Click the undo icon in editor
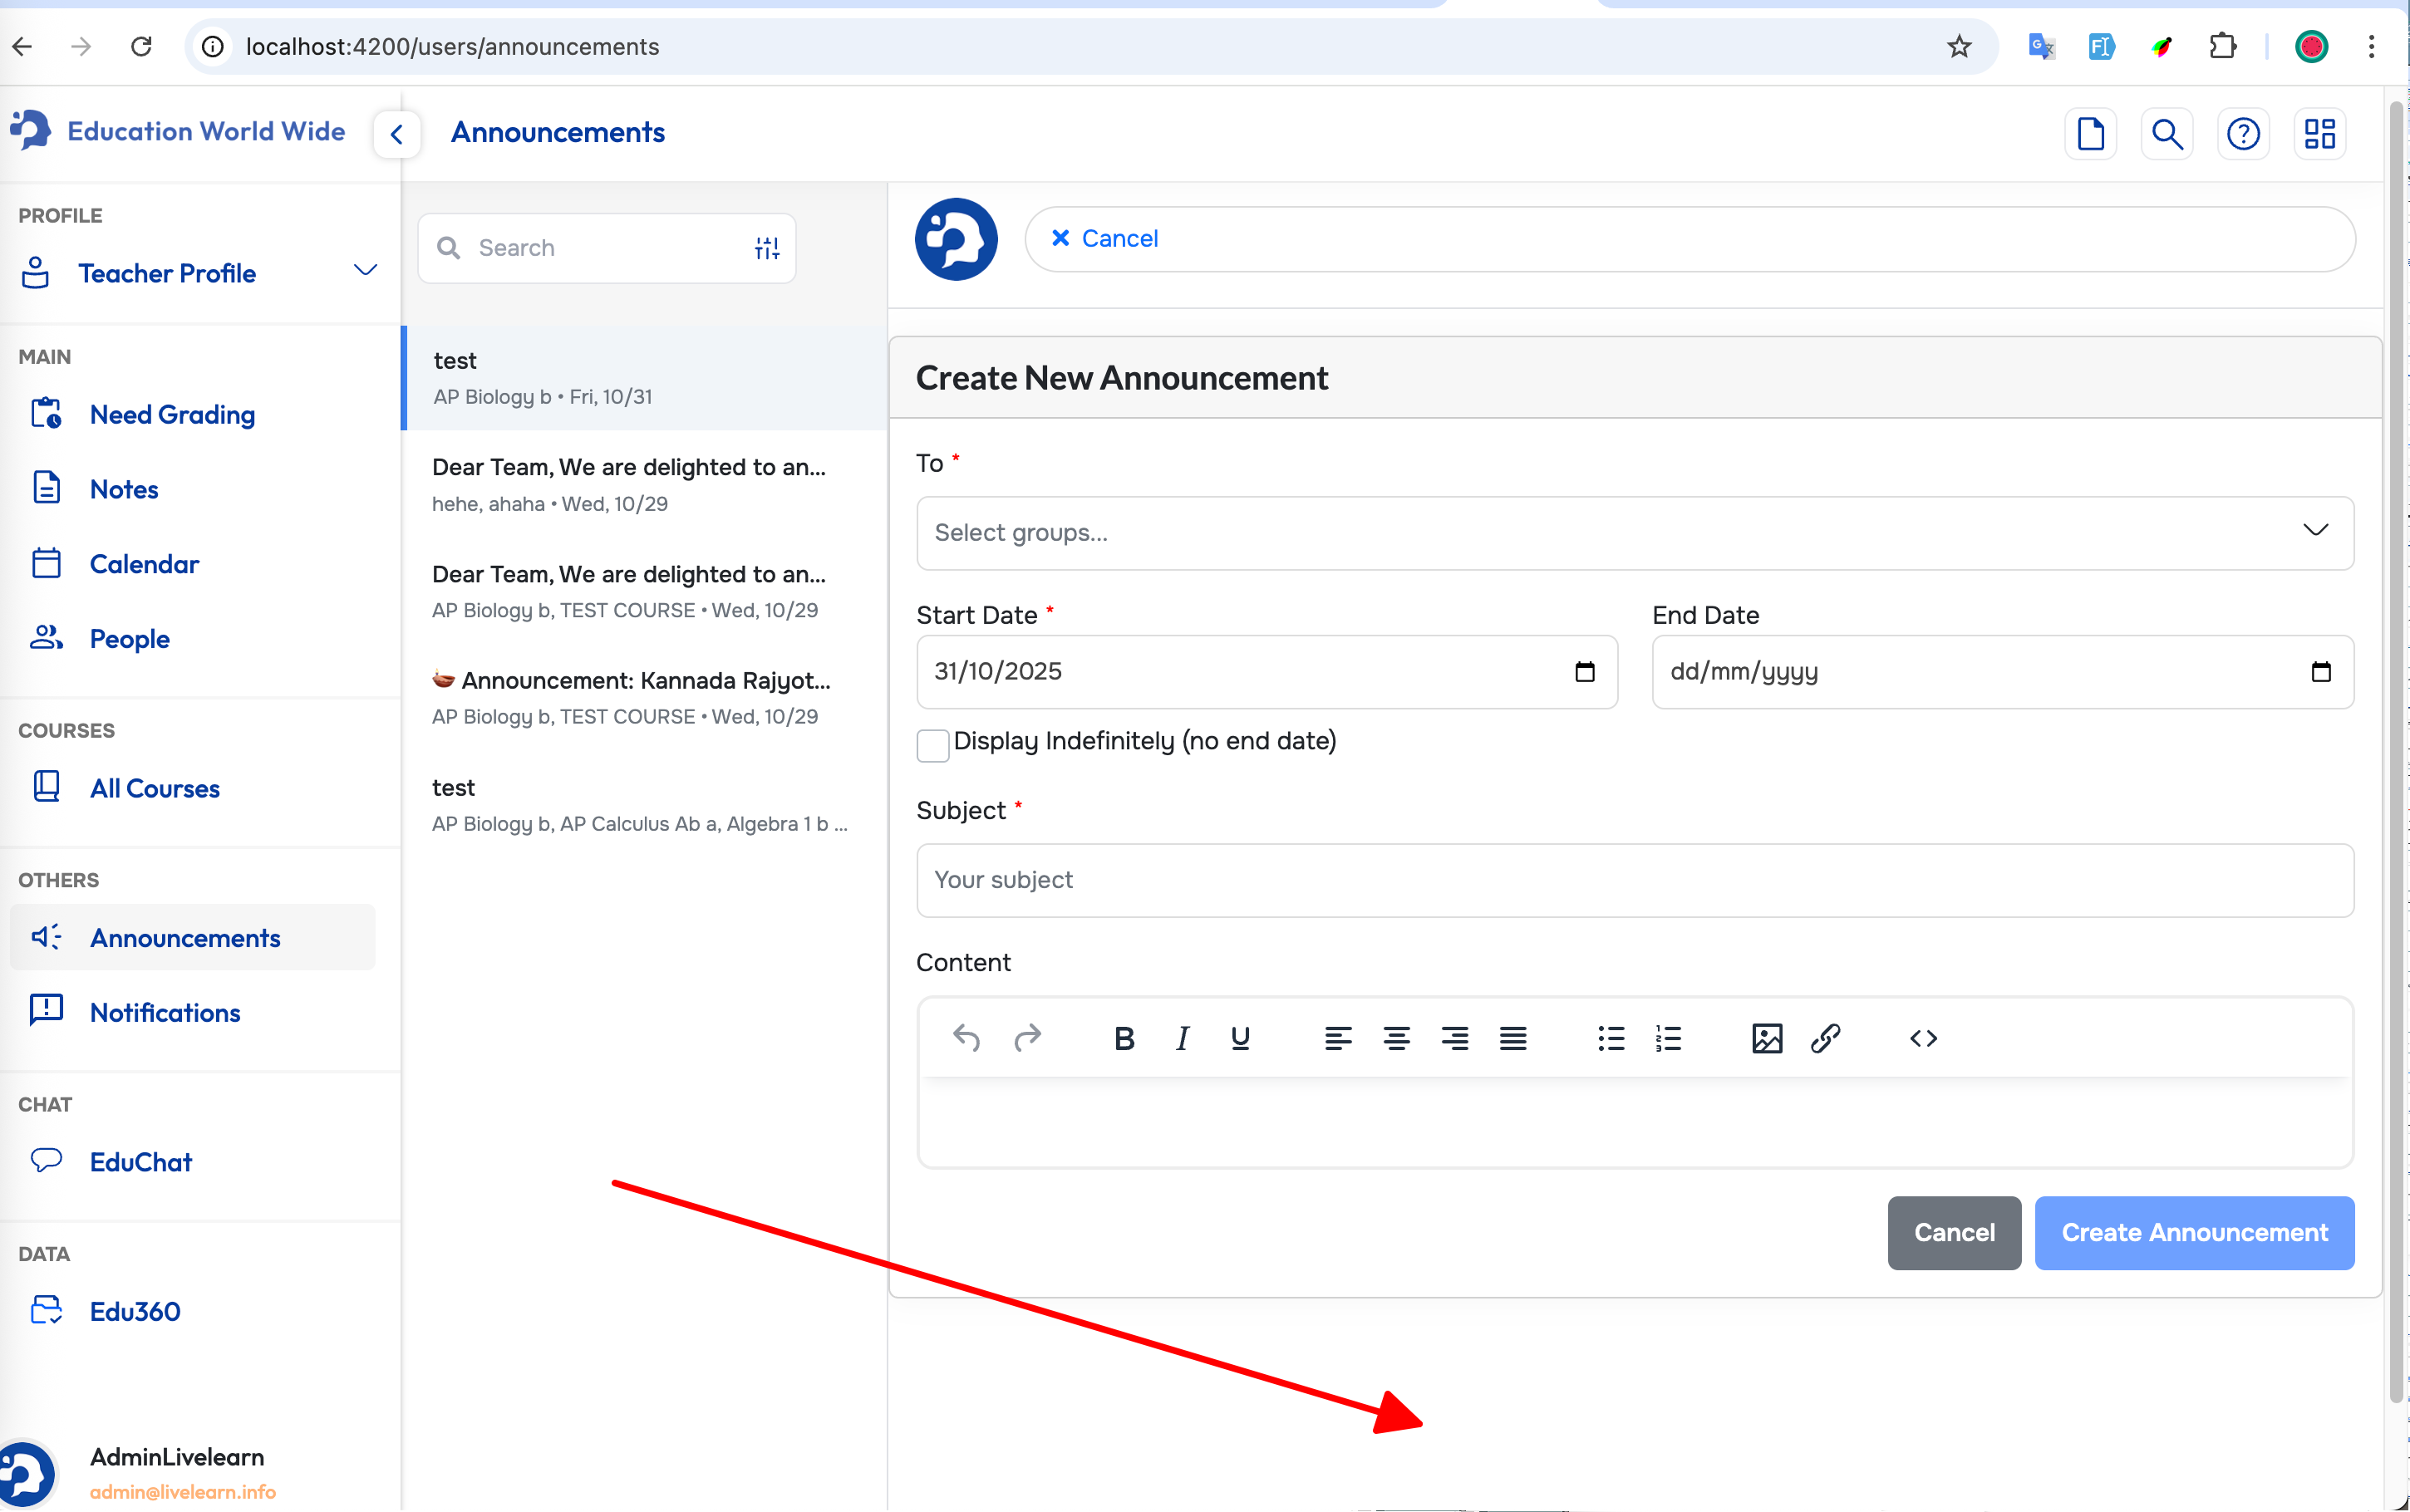The height and width of the screenshot is (1512, 2410). pyautogui.click(x=966, y=1038)
